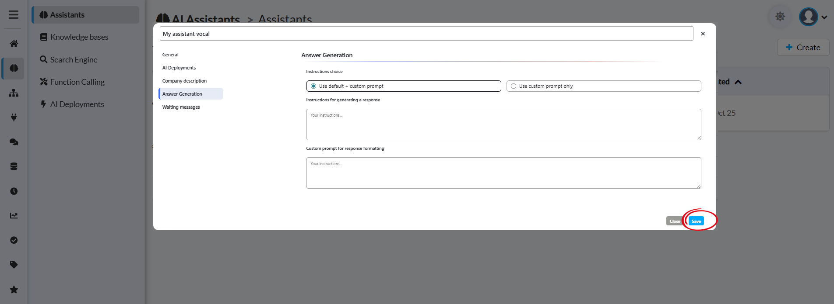This screenshot has width=834, height=304.
Task: Open the hamburger menu icon
Action: (14, 15)
